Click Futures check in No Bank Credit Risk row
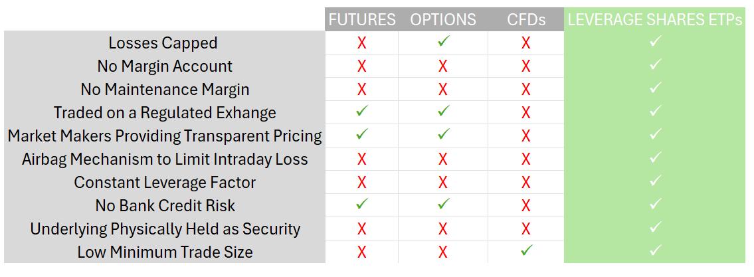This screenshot has width=754, height=277. [361, 205]
